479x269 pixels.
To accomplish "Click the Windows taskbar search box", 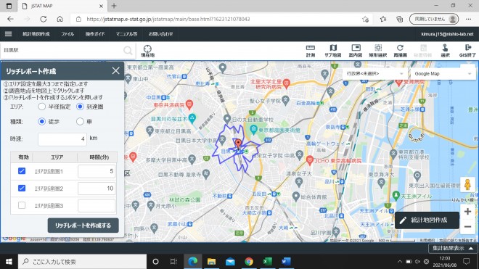I will pyautogui.click(x=83, y=262).
